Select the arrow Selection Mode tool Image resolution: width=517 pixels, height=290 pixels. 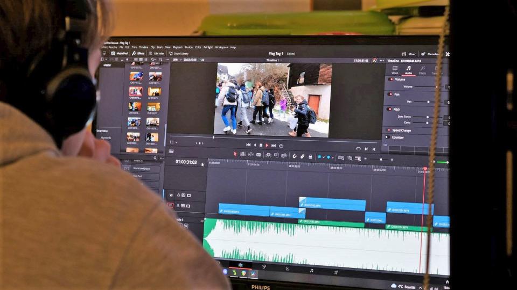pyautogui.click(x=235, y=154)
